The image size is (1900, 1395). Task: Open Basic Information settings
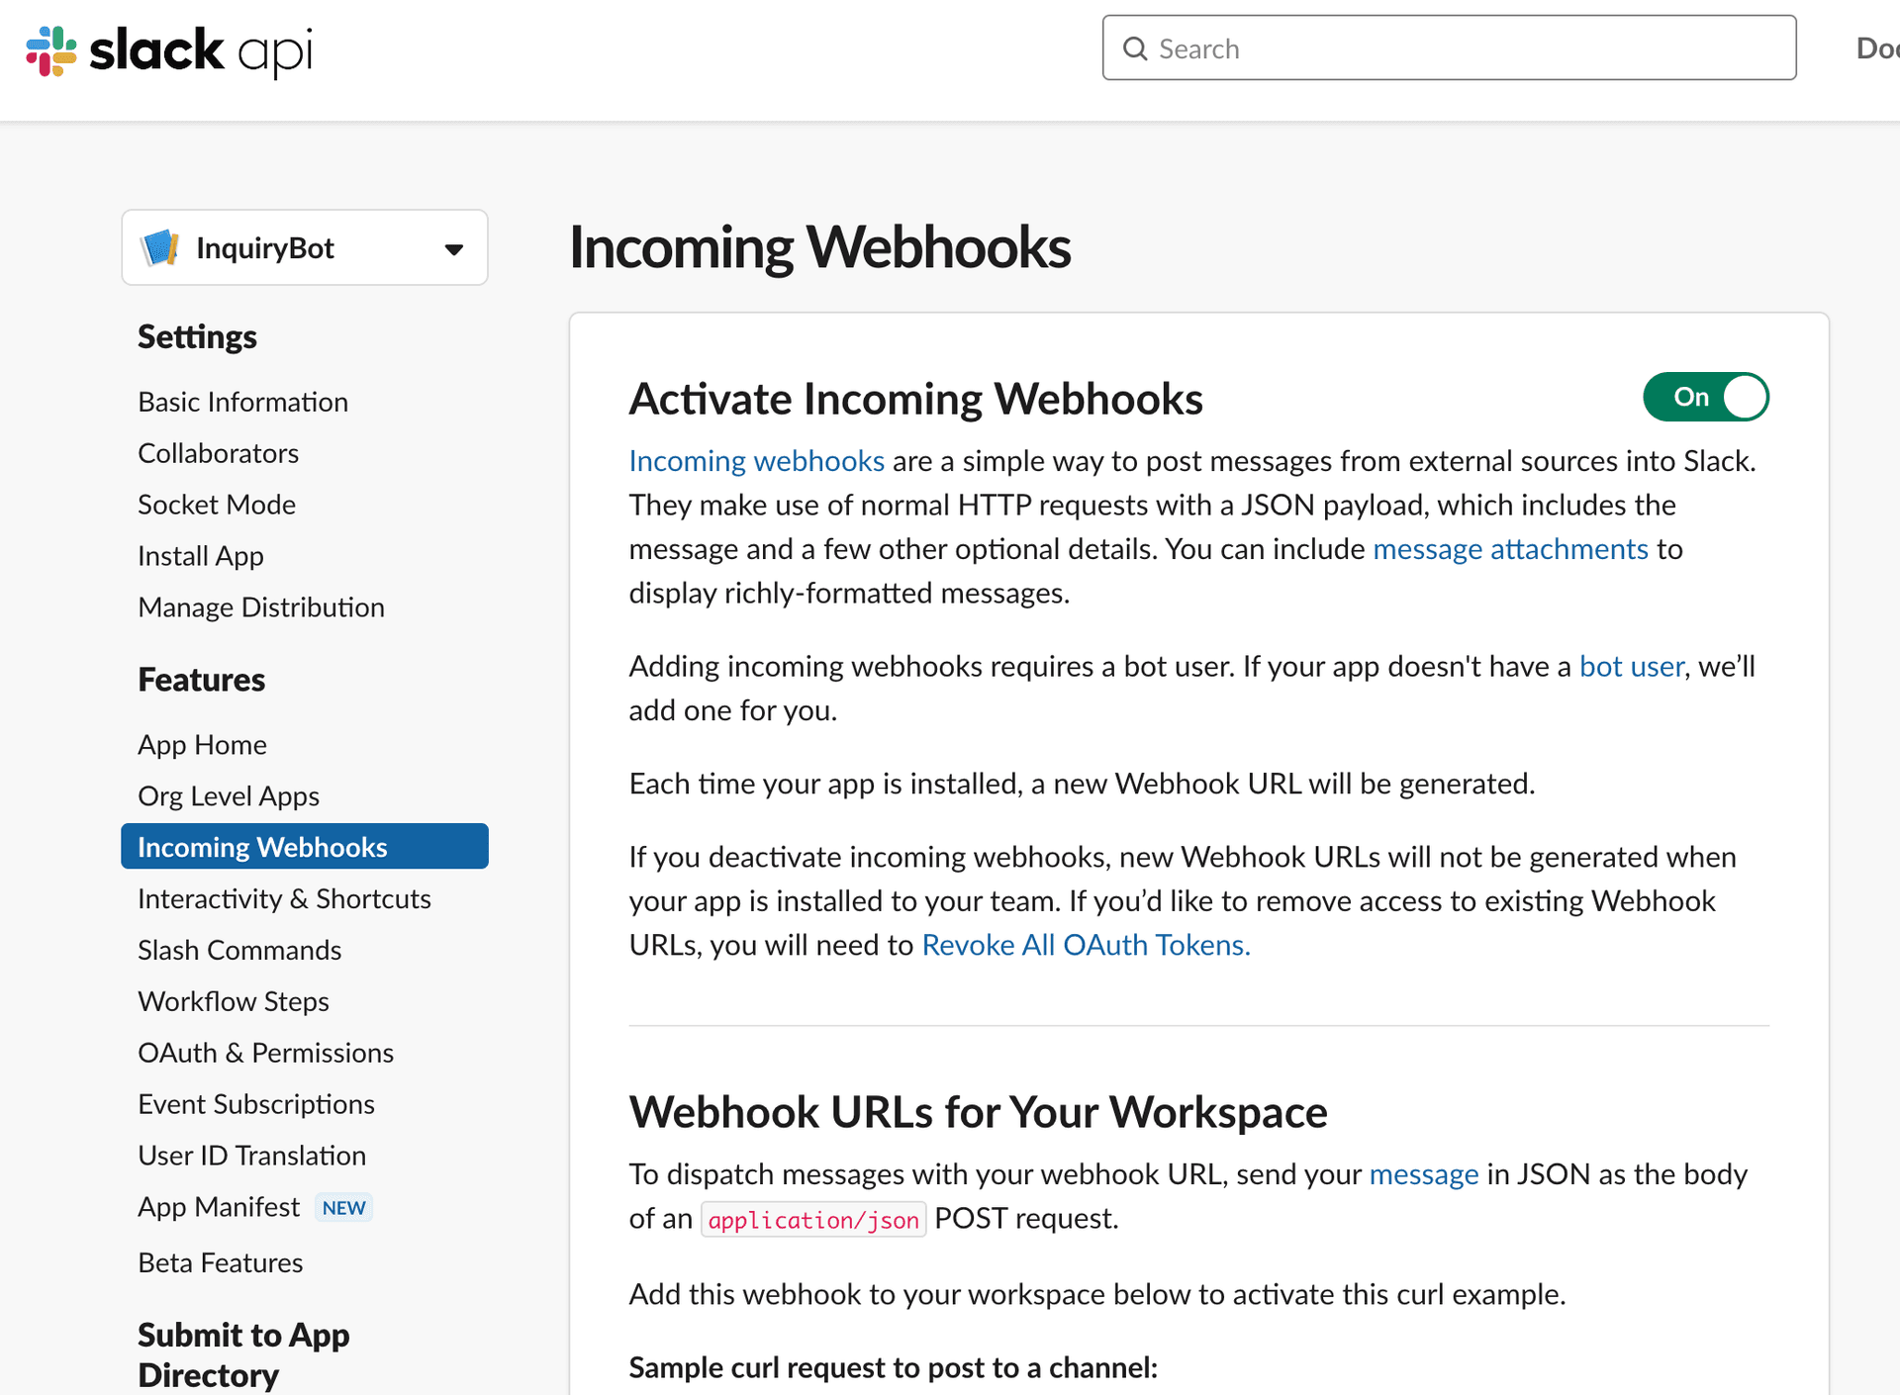click(x=242, y=401)
